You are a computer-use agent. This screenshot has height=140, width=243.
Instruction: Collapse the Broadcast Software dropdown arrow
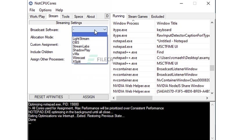(105, 30)
